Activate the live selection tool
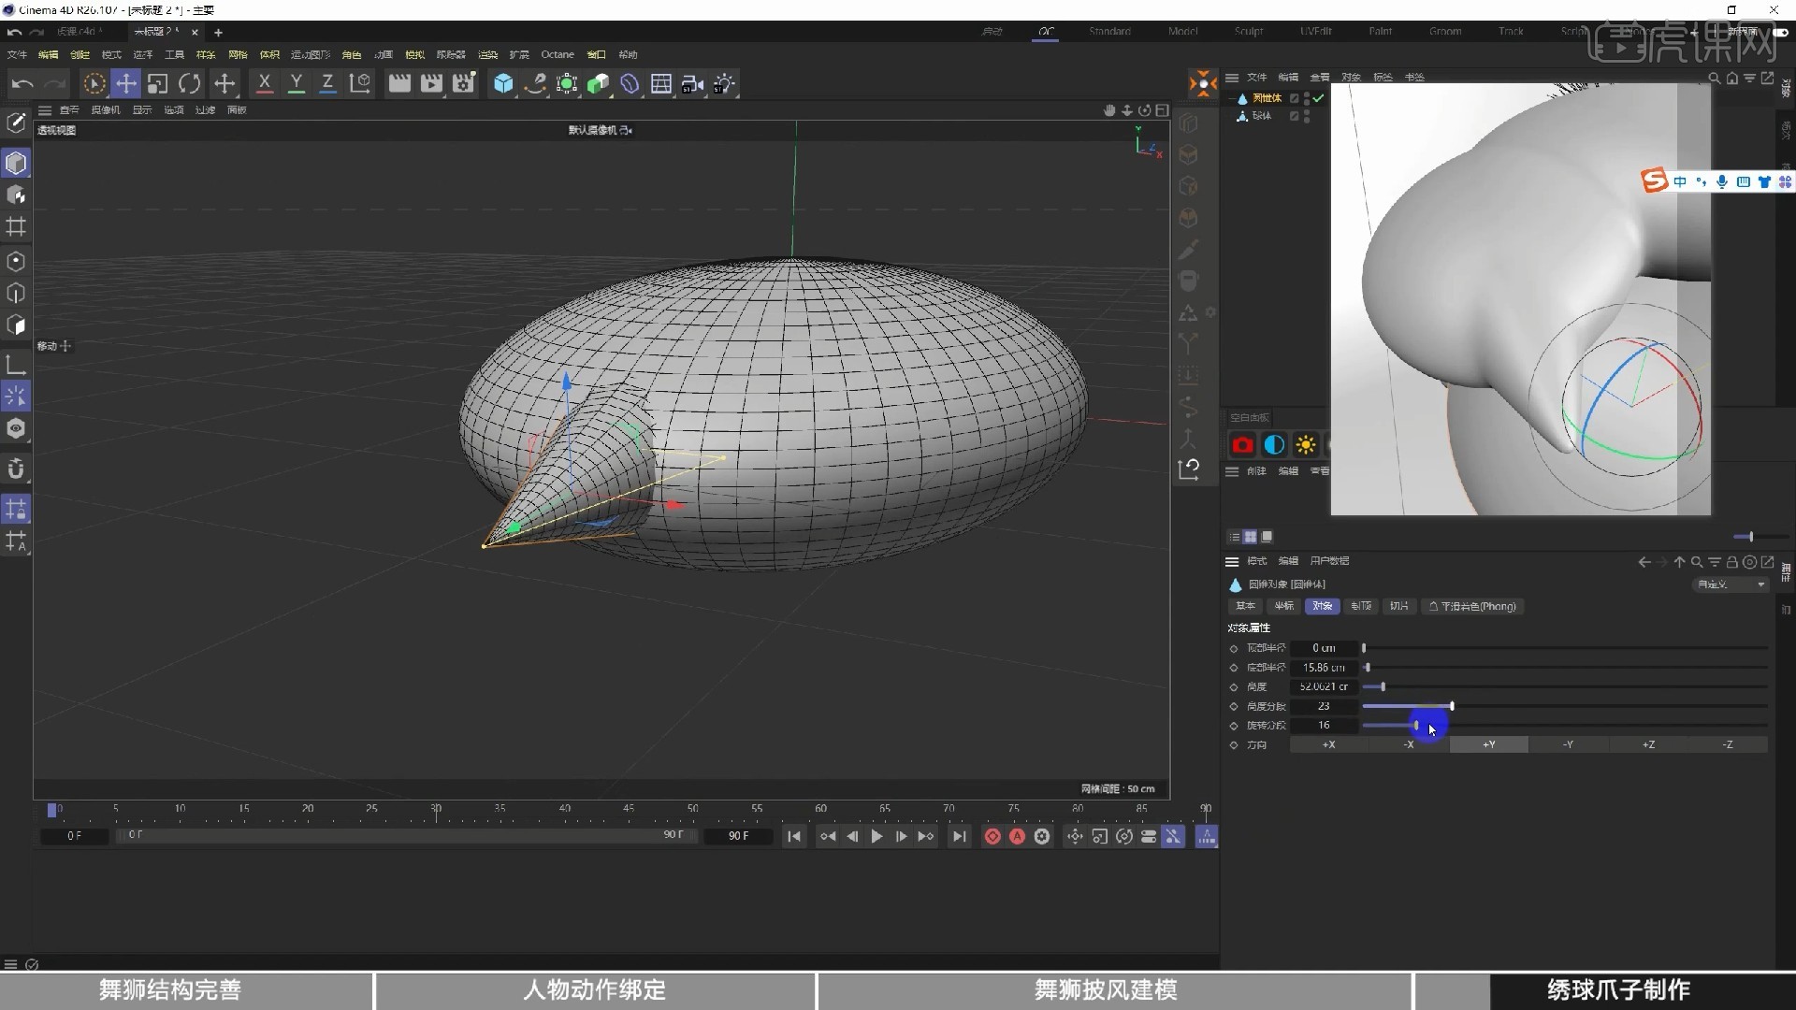The height and width of the screenshot is (1010, 1796). point(94,84)
